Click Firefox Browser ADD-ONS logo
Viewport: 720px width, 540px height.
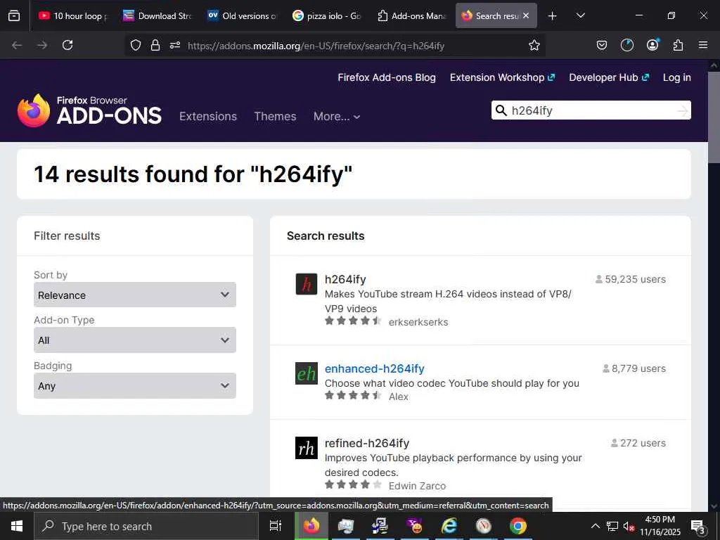point(89,110)
